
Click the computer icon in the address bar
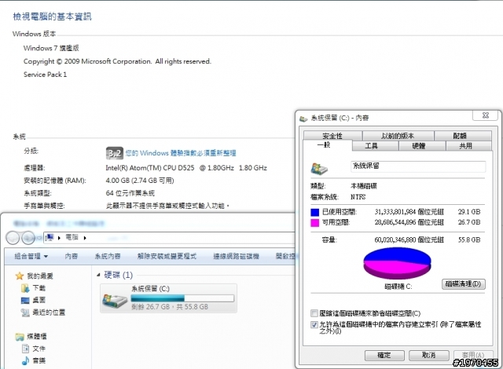click(x=50, y=237)
